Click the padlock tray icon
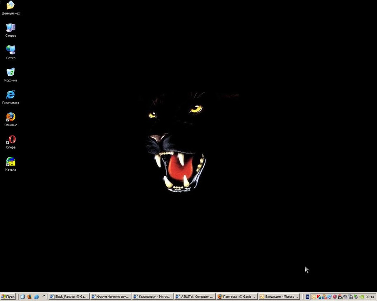Screen dimensions: 377x301 (340, 297)
